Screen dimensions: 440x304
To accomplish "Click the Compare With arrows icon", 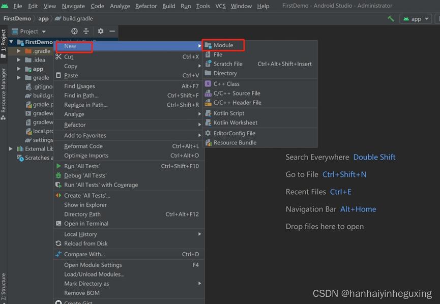I will 58,254.
